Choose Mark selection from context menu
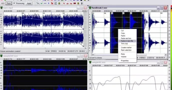The image size is (172, 90). pyautogui.click(x=127, y=50)
